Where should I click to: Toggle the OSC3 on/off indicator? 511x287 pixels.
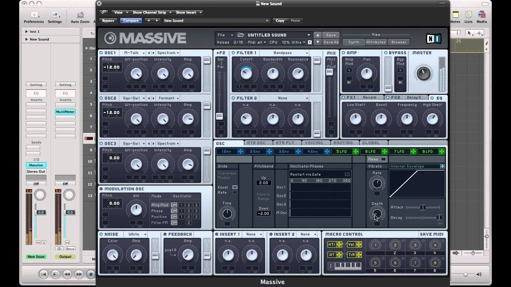[101, 143]
